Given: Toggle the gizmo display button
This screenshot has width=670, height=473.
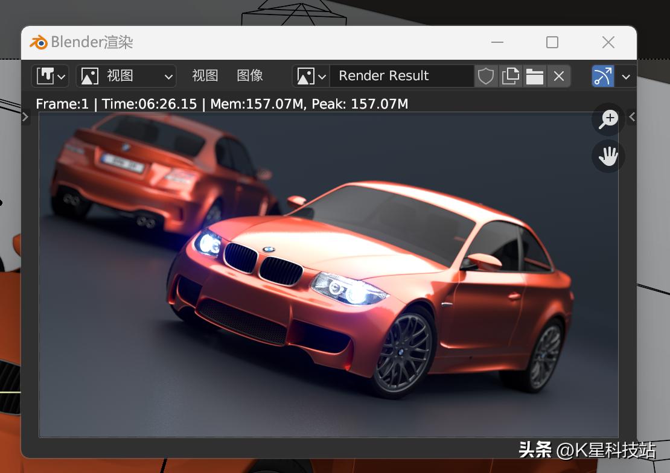Looking at the screenshot, I should (x=603, y=77).
